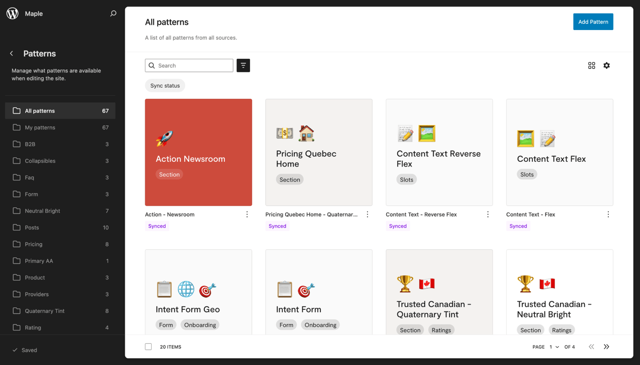Open actions menu for Action - Newsroom
Image resolution: width=640 pixels, height=365 pixels.
247,214
